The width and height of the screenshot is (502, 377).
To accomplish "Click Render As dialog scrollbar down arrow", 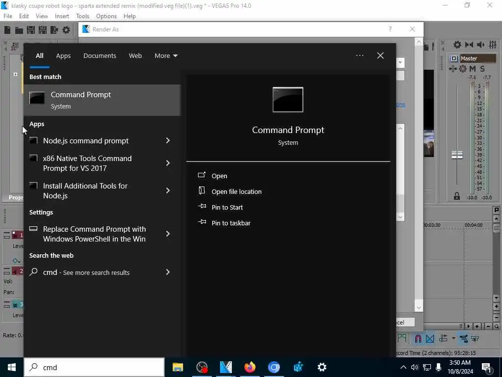I will click(419, 308).
